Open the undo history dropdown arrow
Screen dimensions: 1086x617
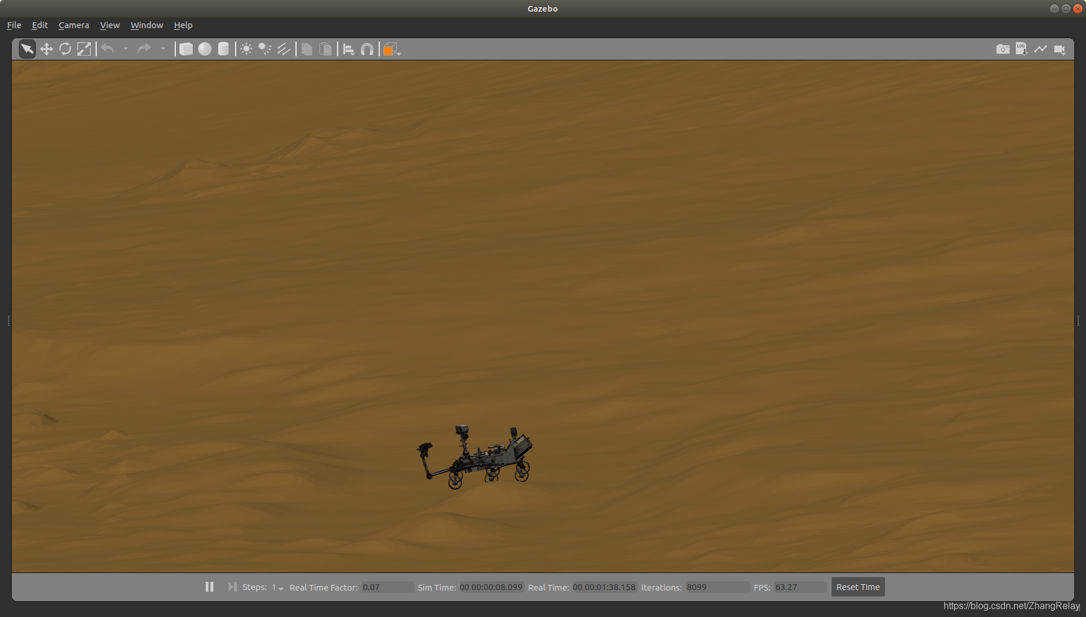[x=125, y=49]
